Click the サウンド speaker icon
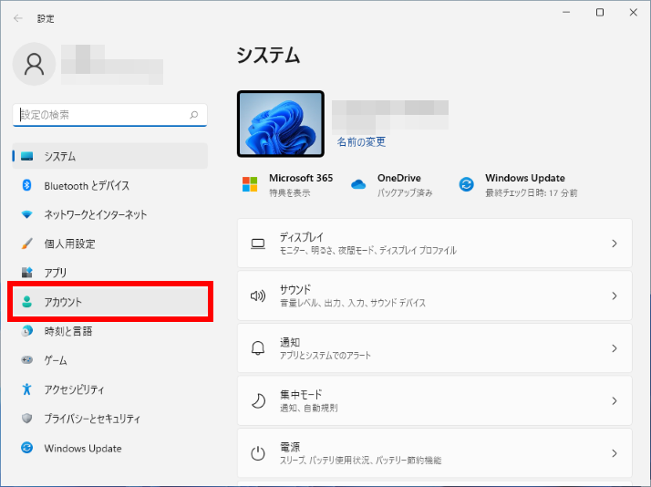The height and width of the screenshot is (487, 651). (258, 296)
